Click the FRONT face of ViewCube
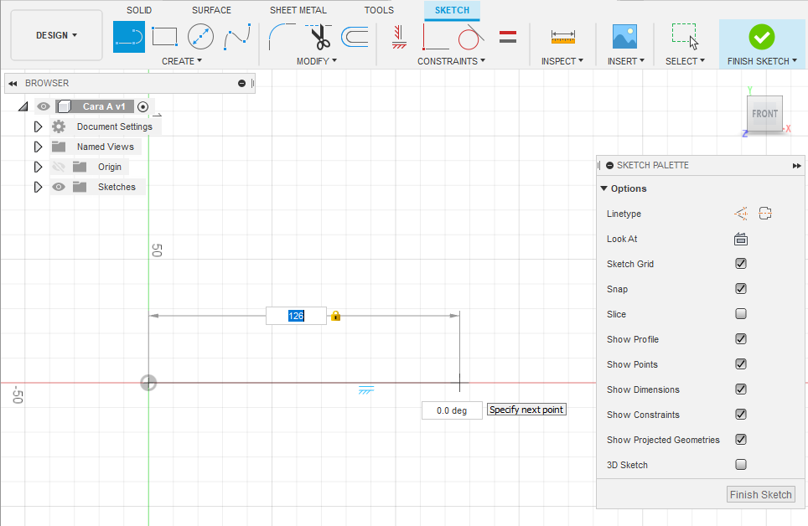808x526 pixels. click(x=764, y=114)
